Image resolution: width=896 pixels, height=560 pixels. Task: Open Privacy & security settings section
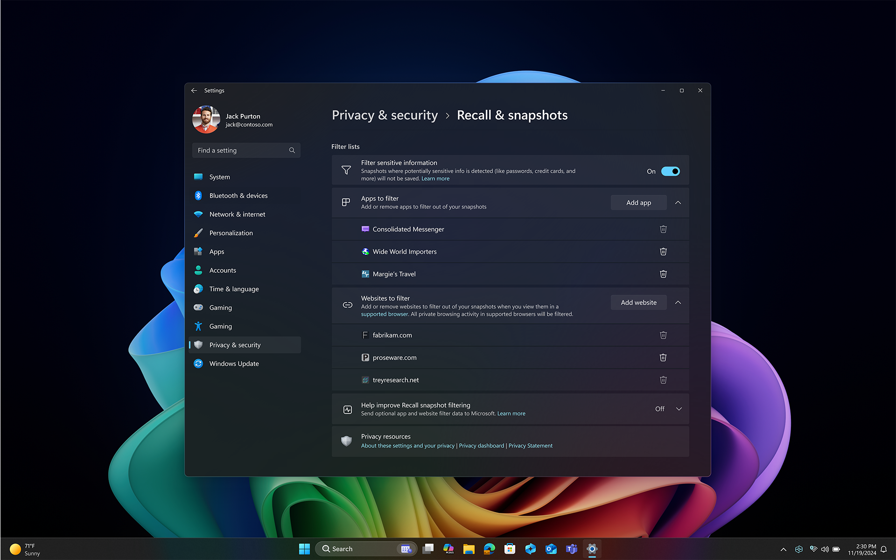[x=235, y=344]
